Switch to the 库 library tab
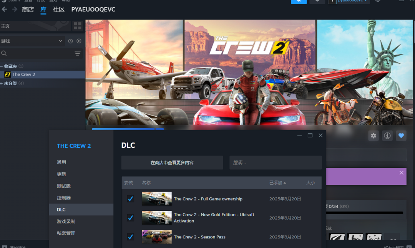This screenshot has width=415, height=248. tap(43, 10)
